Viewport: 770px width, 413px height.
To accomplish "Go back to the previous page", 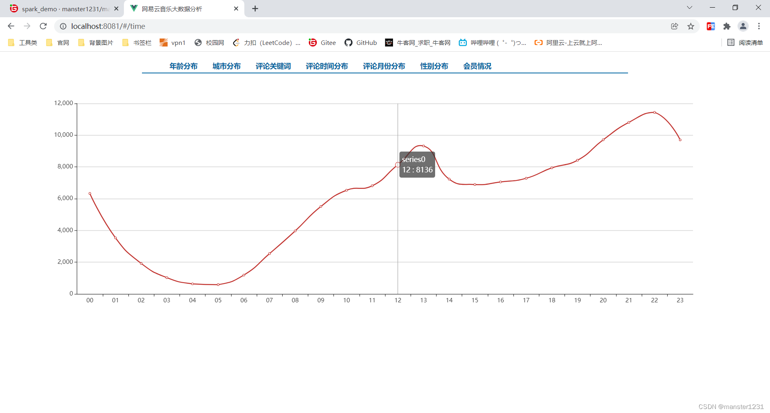I will tap(11, 26).
